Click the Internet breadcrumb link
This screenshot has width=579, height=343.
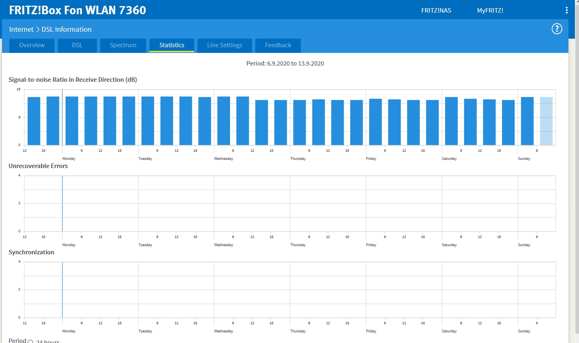click(x=21, y=29)
